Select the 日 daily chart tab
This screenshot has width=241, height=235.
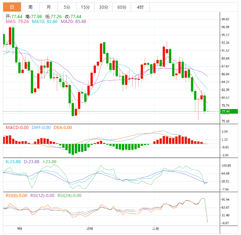[12, 7]
